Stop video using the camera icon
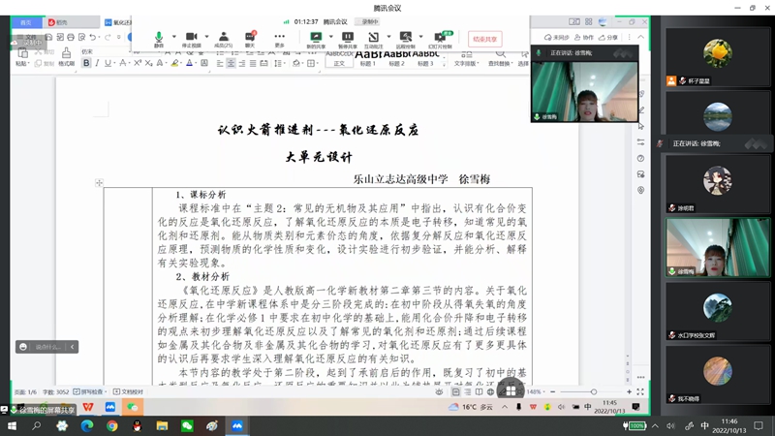Viewport: 775px width, 436px height. point(190,38)
